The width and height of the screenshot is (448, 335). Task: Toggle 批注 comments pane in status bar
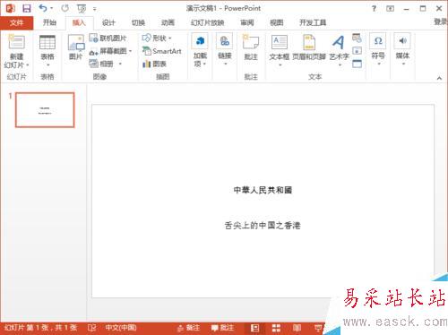tap(222, 328)
